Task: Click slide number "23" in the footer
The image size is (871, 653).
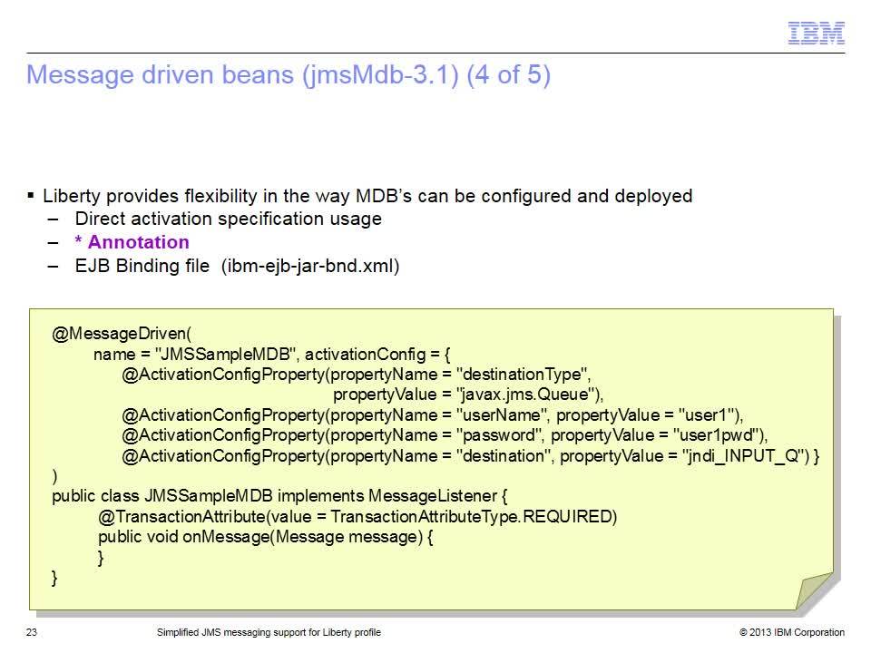Action: point(31,632)
